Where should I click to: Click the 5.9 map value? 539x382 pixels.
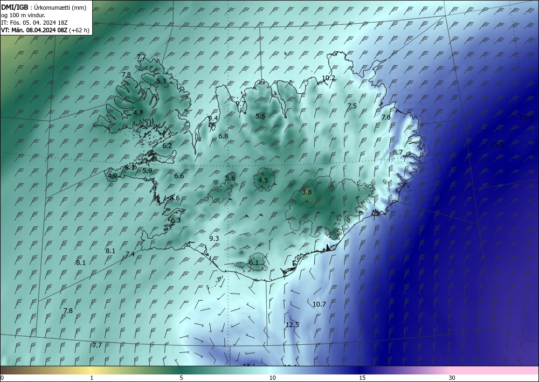click(x=147, y=170)
